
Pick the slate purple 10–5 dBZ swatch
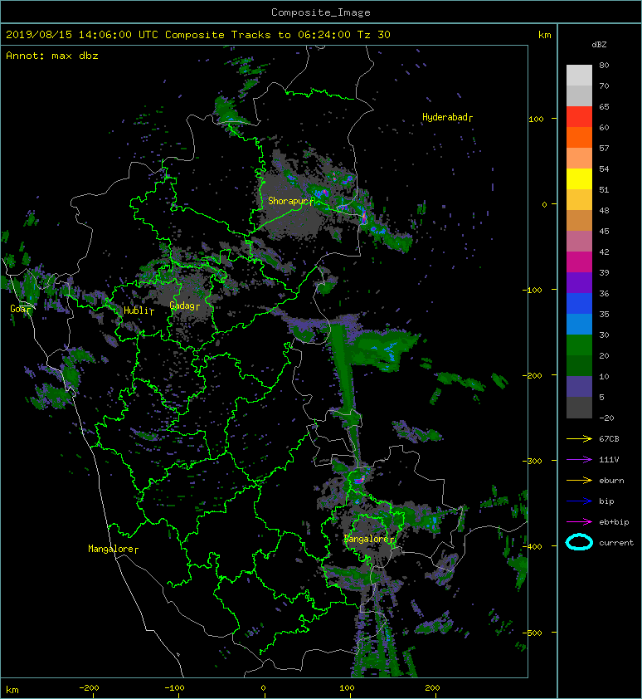579,387
